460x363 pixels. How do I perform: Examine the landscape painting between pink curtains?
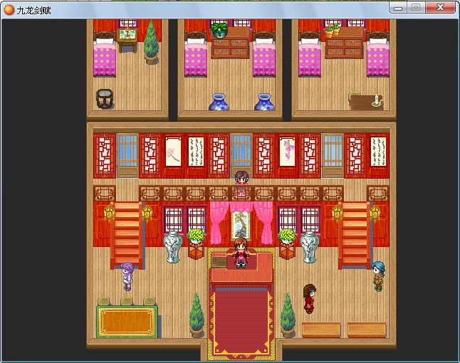click(241, 225)
